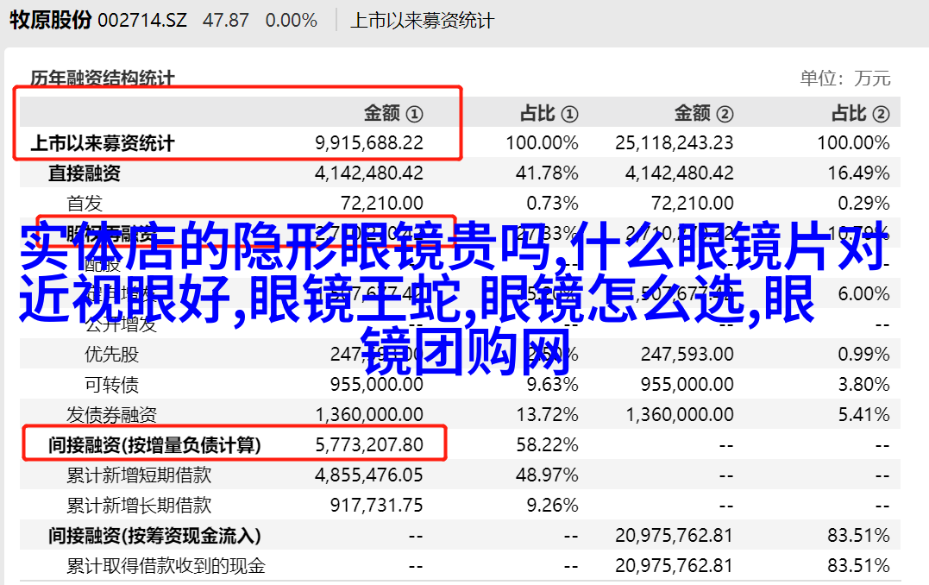Click the 9,915,688.22 total amount cell
Screen dimensions: 929x585
point(369,143)
